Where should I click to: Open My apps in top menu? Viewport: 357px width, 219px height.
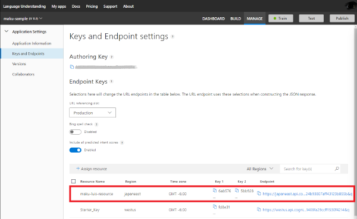[x=59, y=7]
